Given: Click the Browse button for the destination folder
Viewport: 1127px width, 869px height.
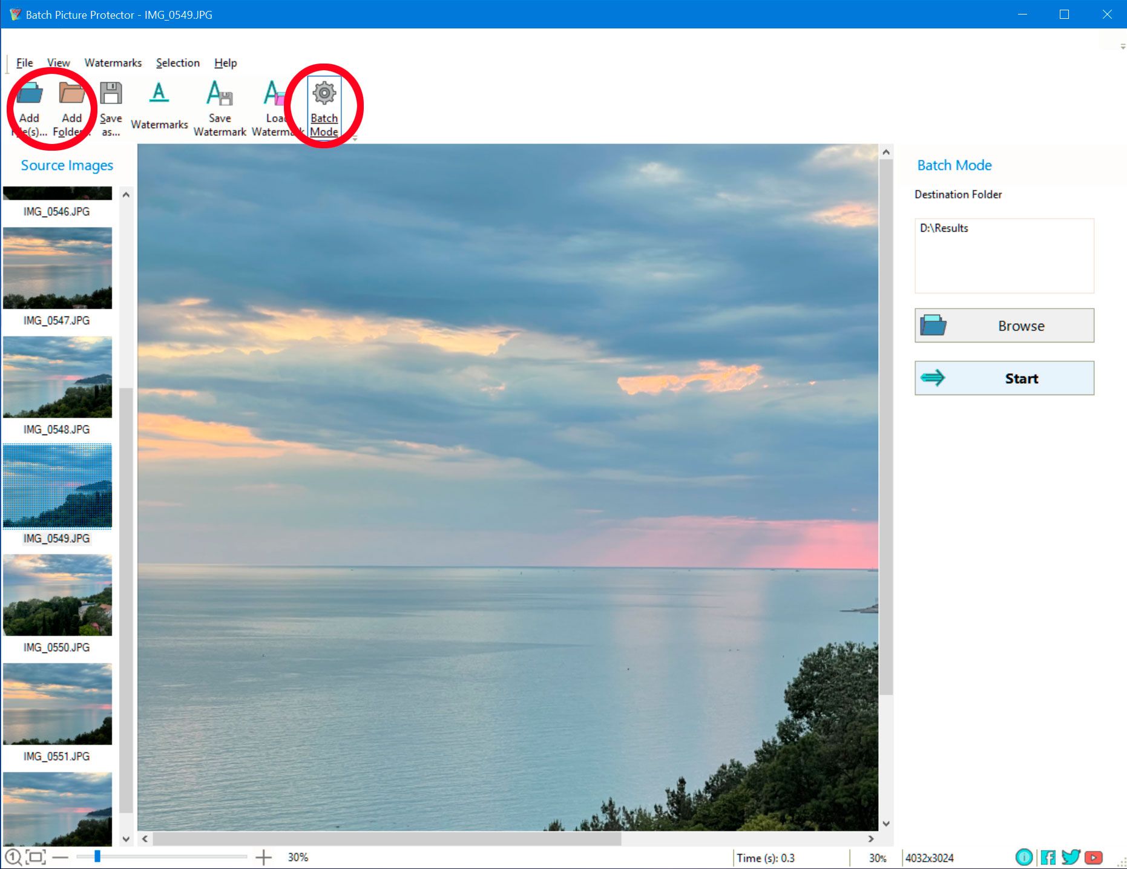Looking at the screenshot, I should [1004, 326].
